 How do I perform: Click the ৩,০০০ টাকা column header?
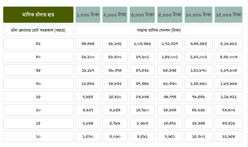142,15
